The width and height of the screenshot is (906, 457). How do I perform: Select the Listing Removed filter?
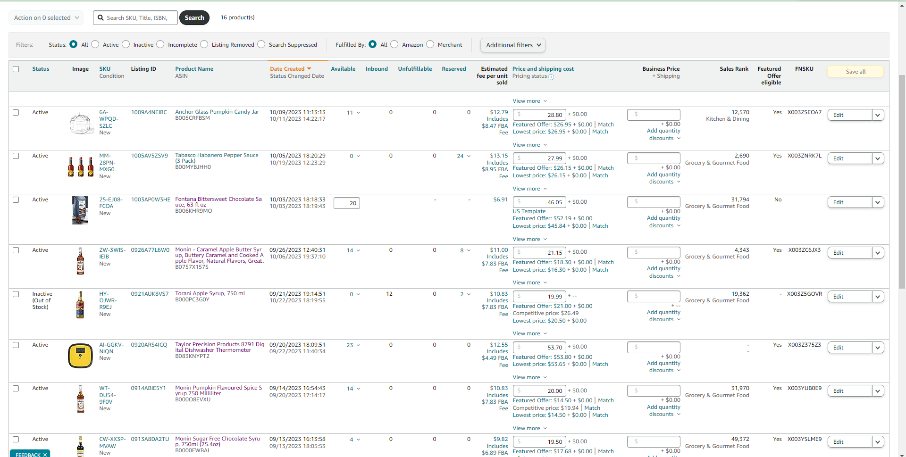(x=204, y=44)
